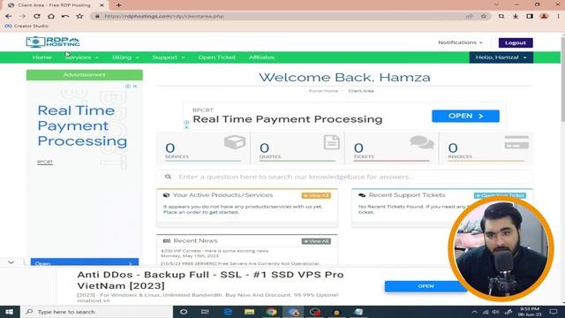Open the Portal Home breadcrumb

click(323, 91)
